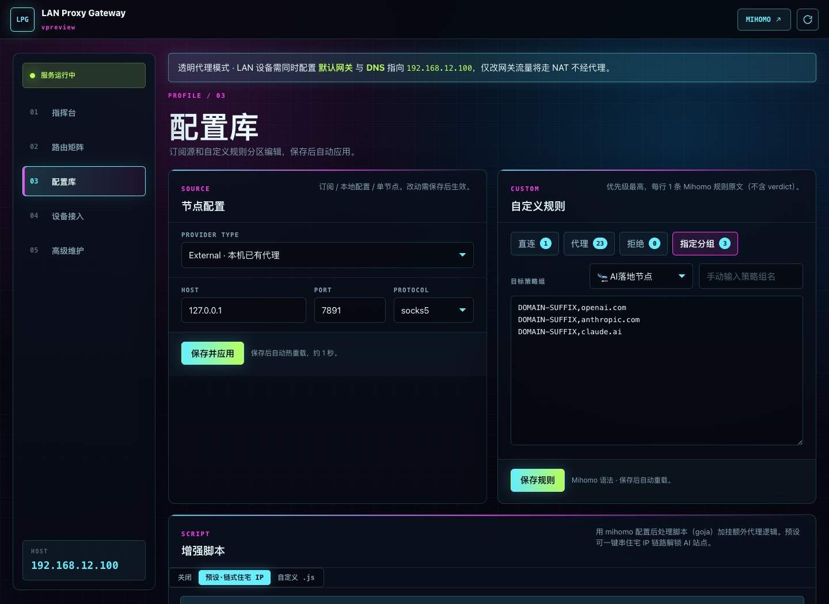
Task: Click the 增强脚本 section title
Action: click(203, 551)
